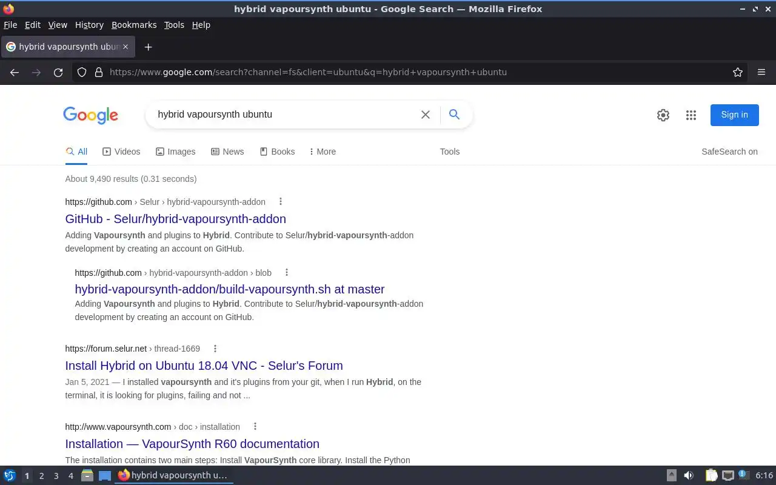Image resolution: width=776 pixels, height=485 pixels.
Task: Click the forum.selur.net thread-1669 URL
Action: tap(133, 349)
